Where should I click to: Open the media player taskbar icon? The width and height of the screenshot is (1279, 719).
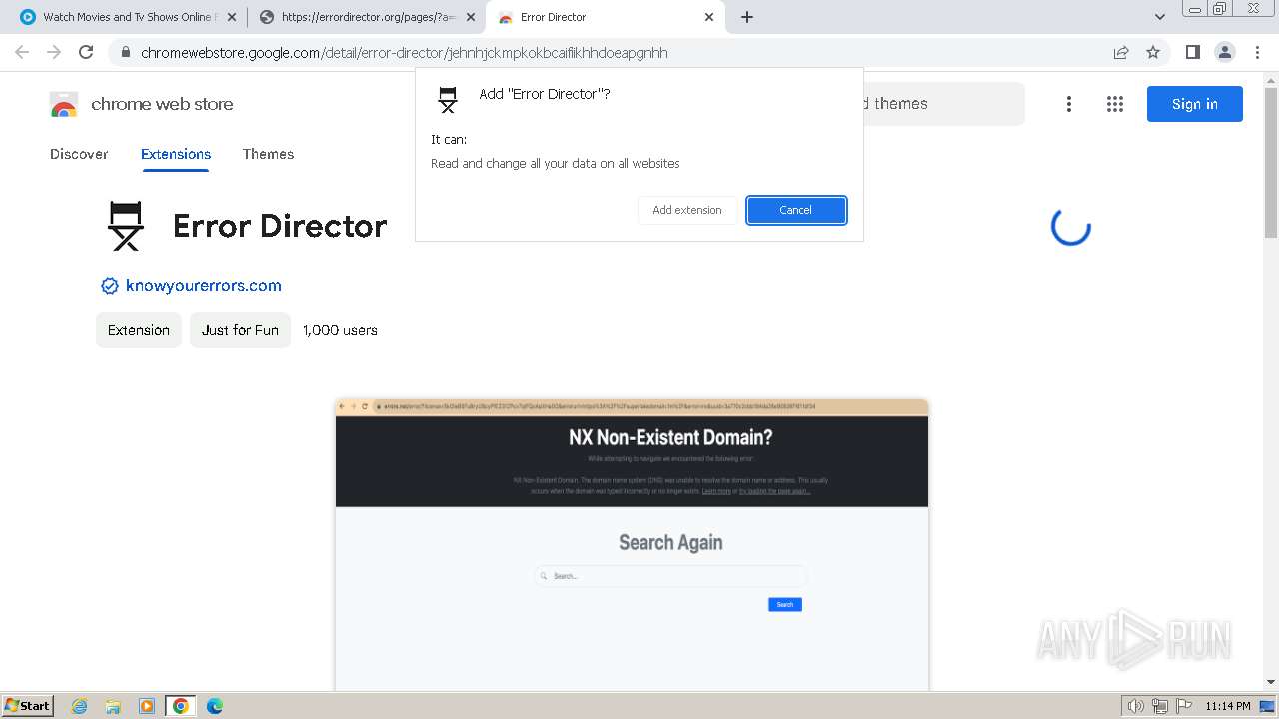click(x=147, y=706)
